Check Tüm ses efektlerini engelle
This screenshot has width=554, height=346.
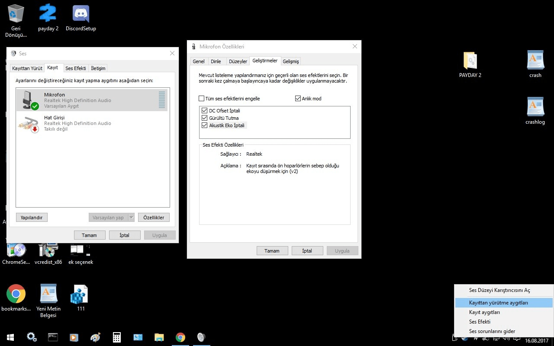[201, 99]
